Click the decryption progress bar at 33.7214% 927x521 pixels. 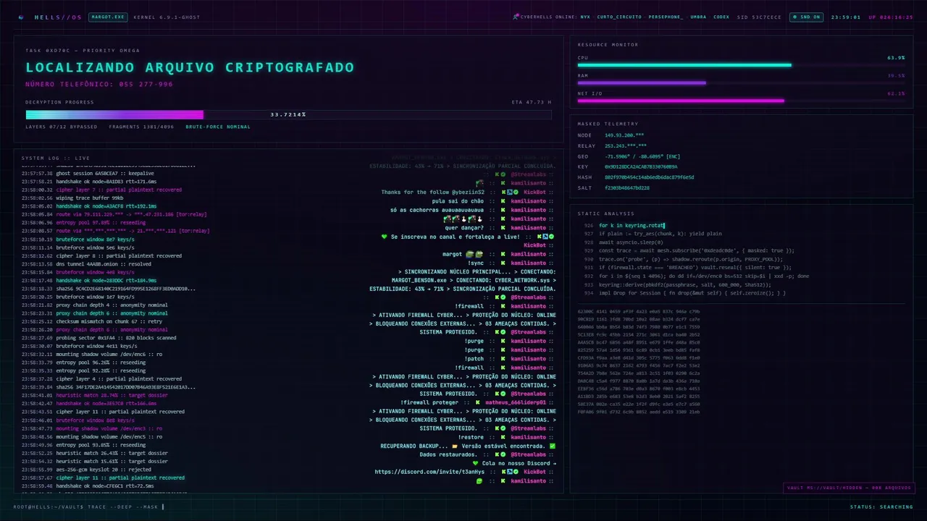click(x=288, y=114)
